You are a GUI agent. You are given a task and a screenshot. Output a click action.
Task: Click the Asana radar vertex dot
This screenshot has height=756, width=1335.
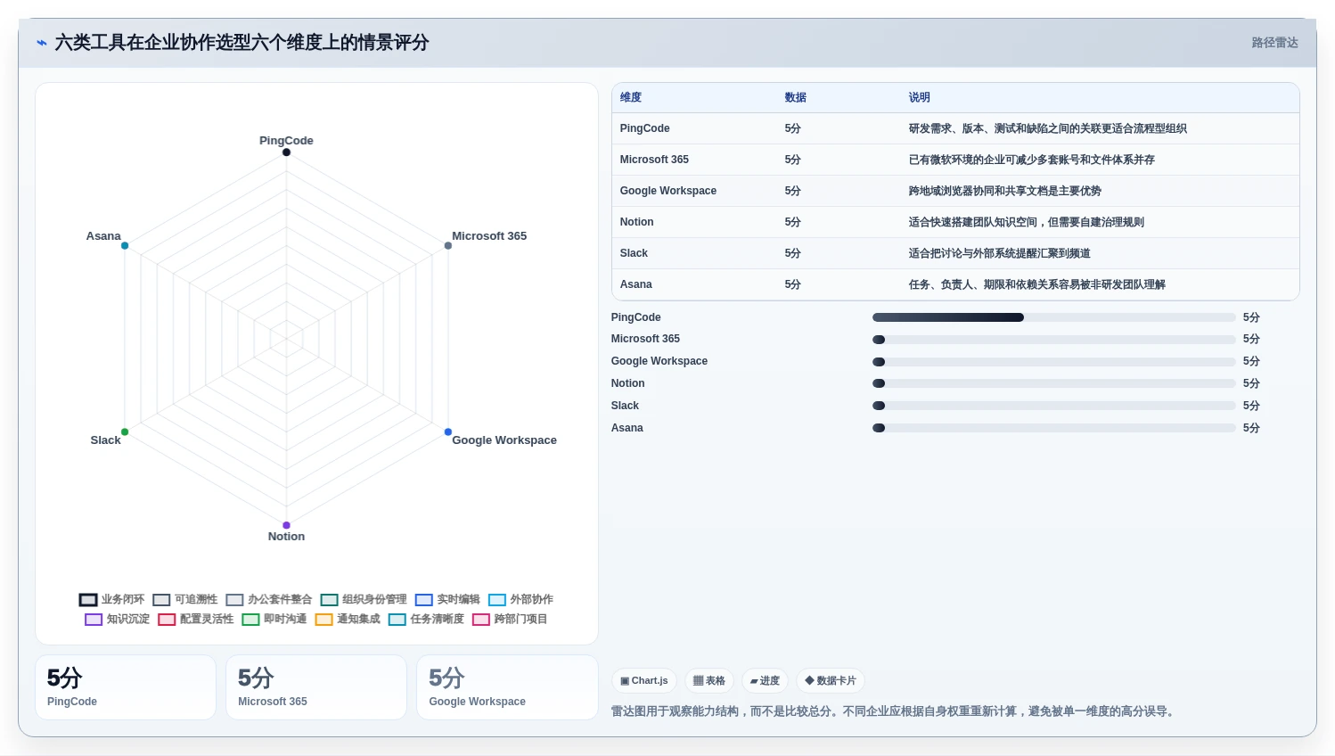125,246
